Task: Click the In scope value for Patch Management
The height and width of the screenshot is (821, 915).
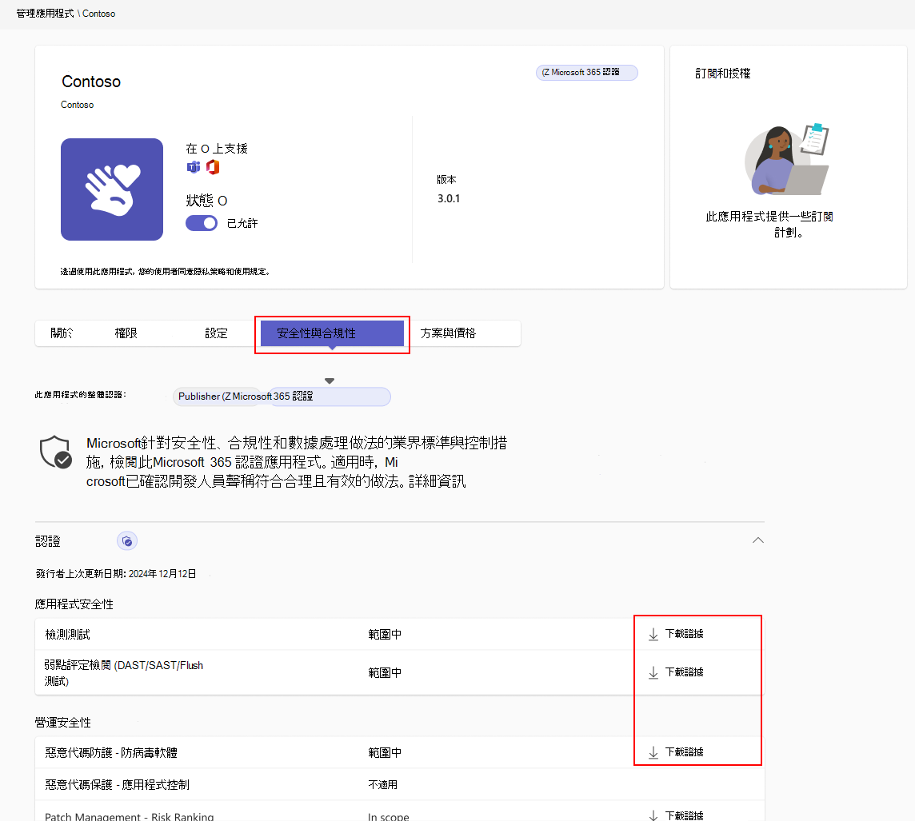Action: [x=389, y=816]
